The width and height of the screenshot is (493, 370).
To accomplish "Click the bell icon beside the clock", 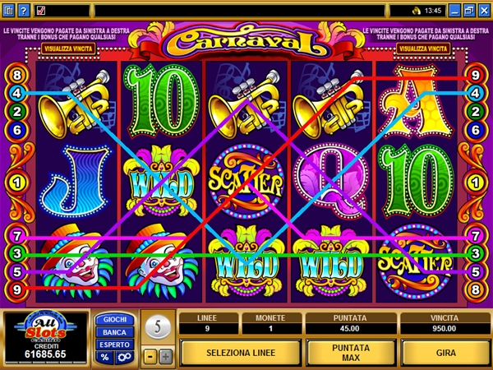I will tap(417, 11).
